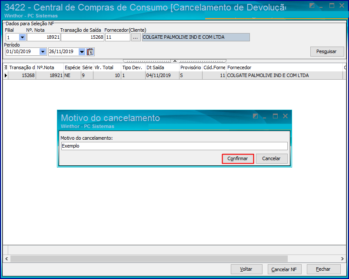Minimize the Motivo do cancelamento dialog
349x279 pixels.
[x=264, y=117]
